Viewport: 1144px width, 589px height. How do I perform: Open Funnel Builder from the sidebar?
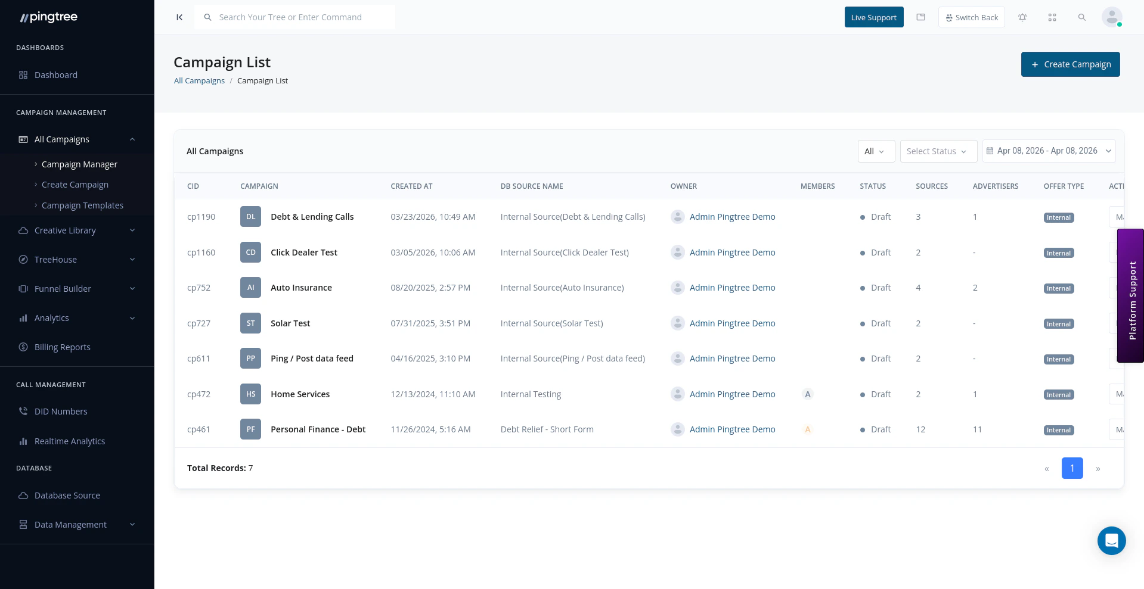pyautogui.click(x=63, y=288)
